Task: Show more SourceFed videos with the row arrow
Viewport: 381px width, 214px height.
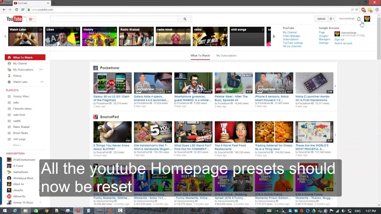Action: tap(335, 135)
